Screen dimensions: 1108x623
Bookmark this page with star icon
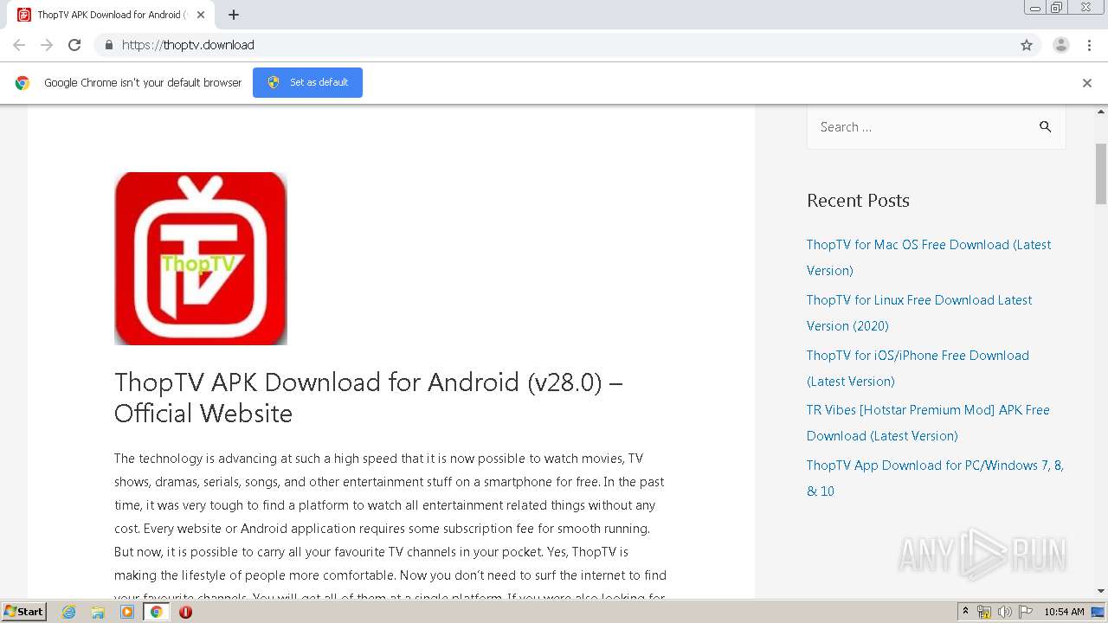pyautogui.click(x=1027, y=45)
